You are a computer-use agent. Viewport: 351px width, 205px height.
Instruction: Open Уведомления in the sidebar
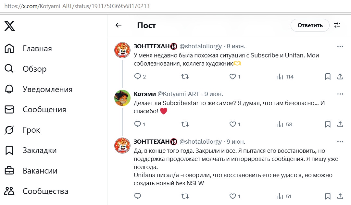coord(47,90)
